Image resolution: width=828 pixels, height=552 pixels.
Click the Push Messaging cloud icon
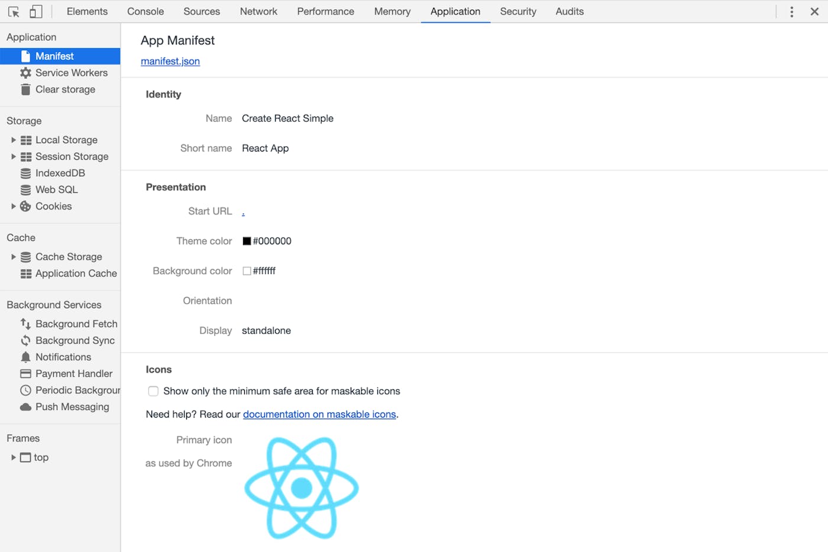pyautogui.click(x=25, y=407)
